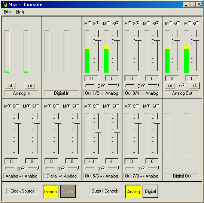This screenshot has height=203, width=204.
Task: Click left fader knob of Analog => Analog
Action: (x=18, y=122)
